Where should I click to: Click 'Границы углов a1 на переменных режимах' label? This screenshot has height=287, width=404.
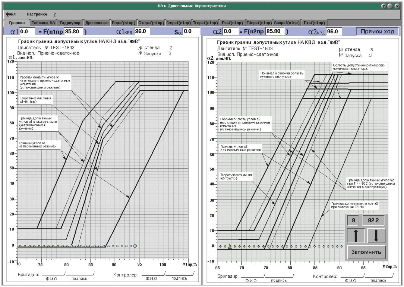(37, 145)
